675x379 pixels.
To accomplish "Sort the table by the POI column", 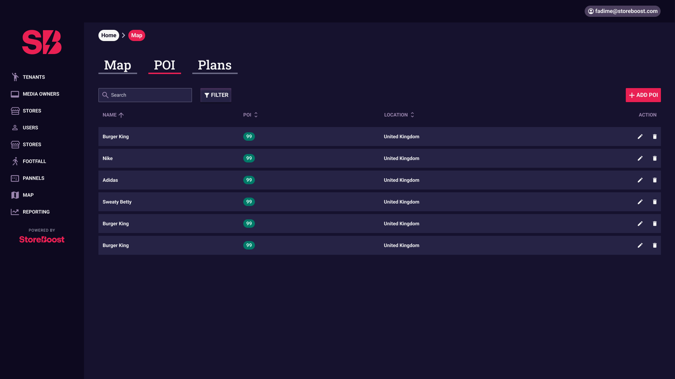I will tap(251, 115).
